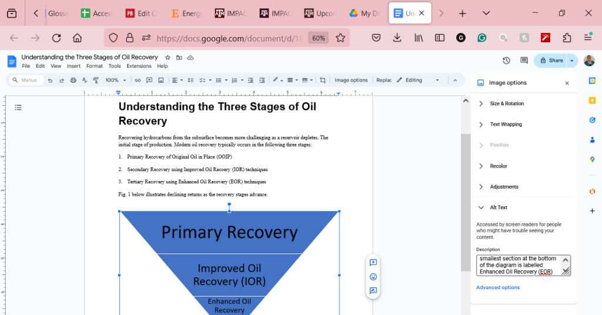Open numbered list options dropdown
This screenshot has width=602, height=315.
[238, 80]
